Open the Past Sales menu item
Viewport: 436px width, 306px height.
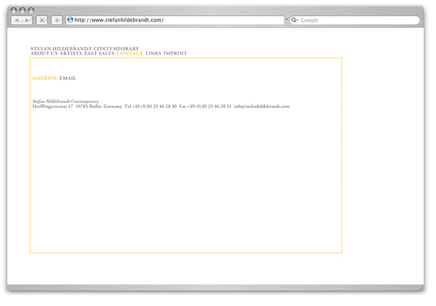99,54
